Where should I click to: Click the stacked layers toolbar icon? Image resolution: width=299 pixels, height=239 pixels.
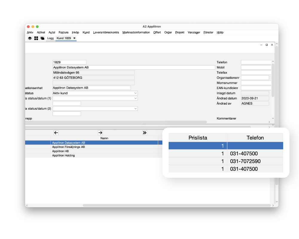pyautogui.click(x=30, y=38)
